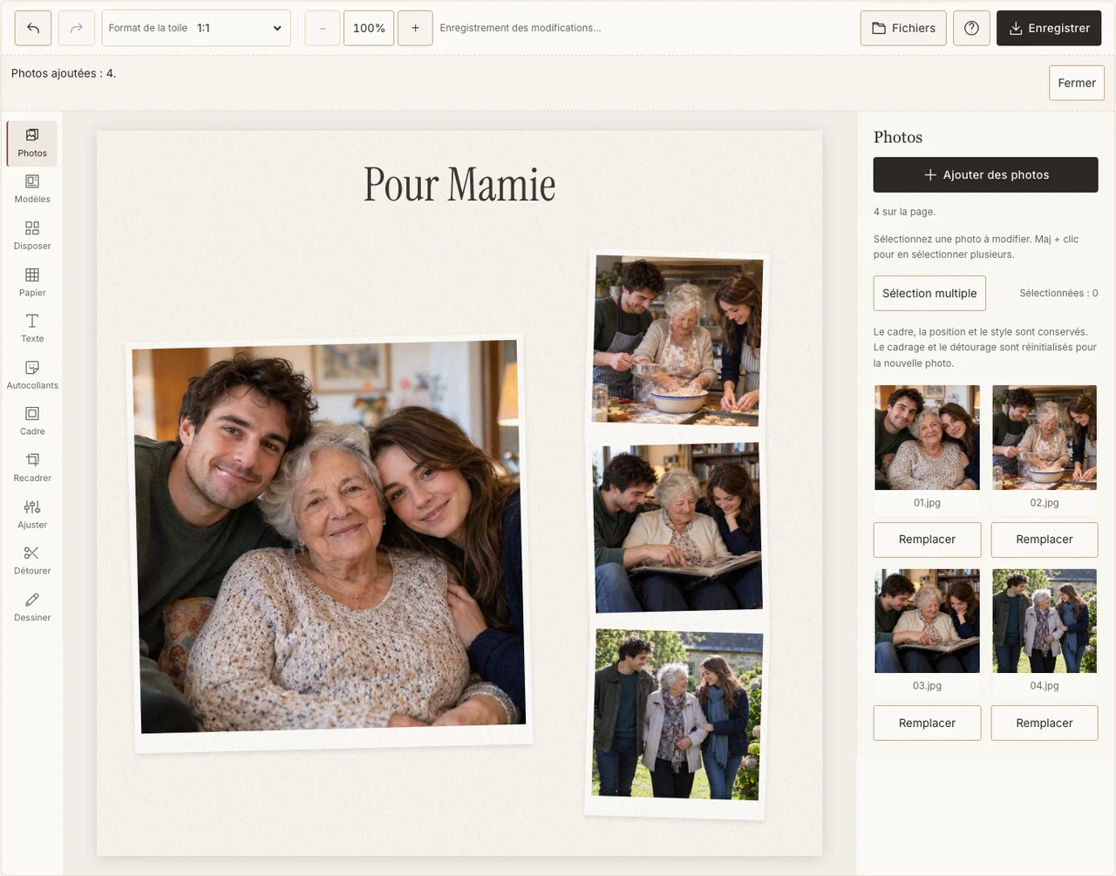Select the 01.jpg thumbnail in panel
The width and height of the screenshot is (1116, 876).
pyautogui.click(x=927, y=438)
